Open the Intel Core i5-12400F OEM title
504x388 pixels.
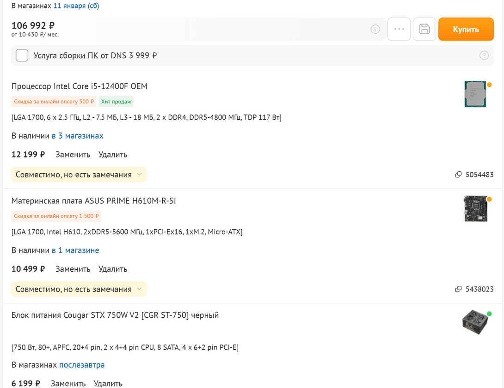point(80,86)
